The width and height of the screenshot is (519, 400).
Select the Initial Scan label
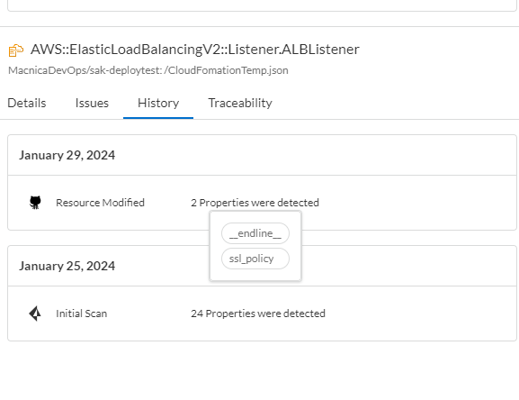click(82, 314)
